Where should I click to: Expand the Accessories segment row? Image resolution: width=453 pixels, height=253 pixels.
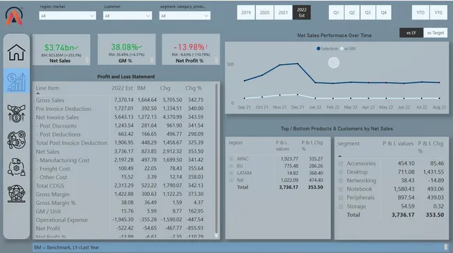point(341,164)
